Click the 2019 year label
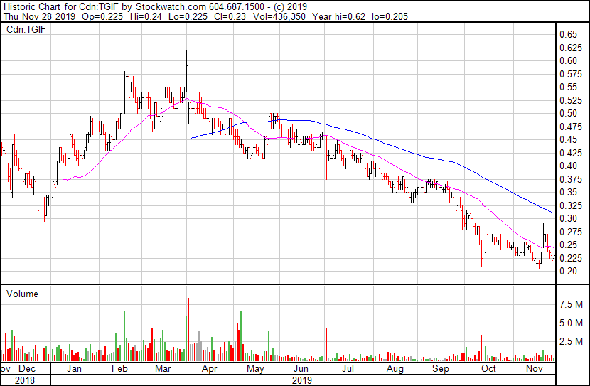Image resolution: width=590 pixels, height=386 pixels. (302, 380)
